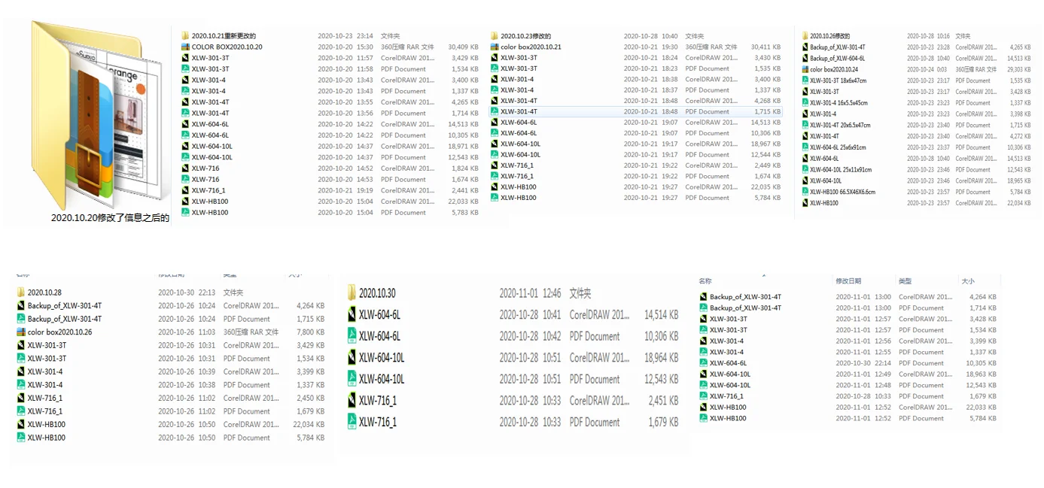Click PDF icon of XLW-301-4 16x5.5x45cm

click(x=805, y=103)
